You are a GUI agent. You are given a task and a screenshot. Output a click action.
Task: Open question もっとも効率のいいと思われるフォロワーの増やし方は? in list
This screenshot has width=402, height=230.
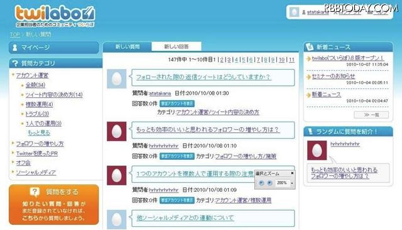pyautogui.click(x=208, y=130)
